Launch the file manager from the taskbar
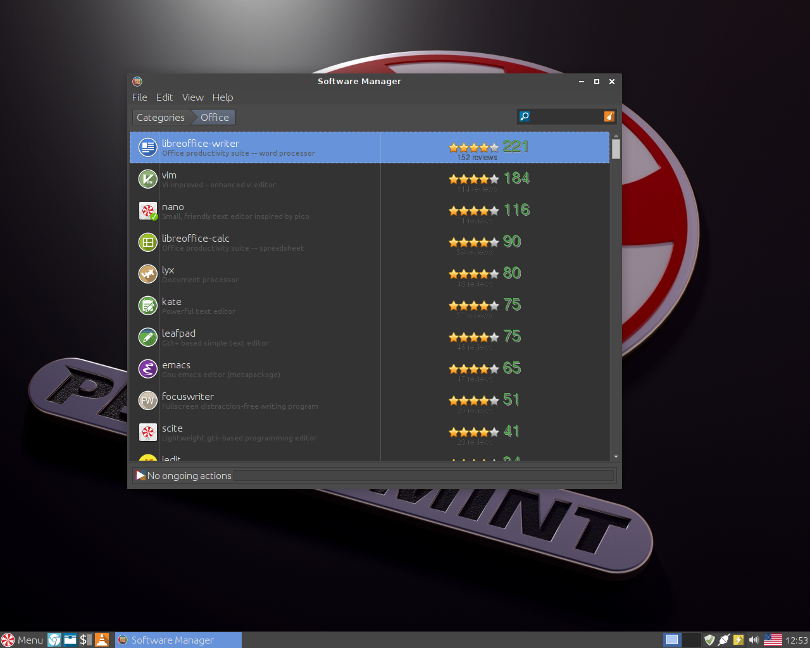Screen dimensions: 810x648 coord(70,640)
